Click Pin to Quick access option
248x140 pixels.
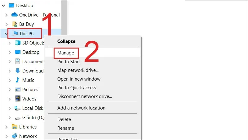[77, 88]
